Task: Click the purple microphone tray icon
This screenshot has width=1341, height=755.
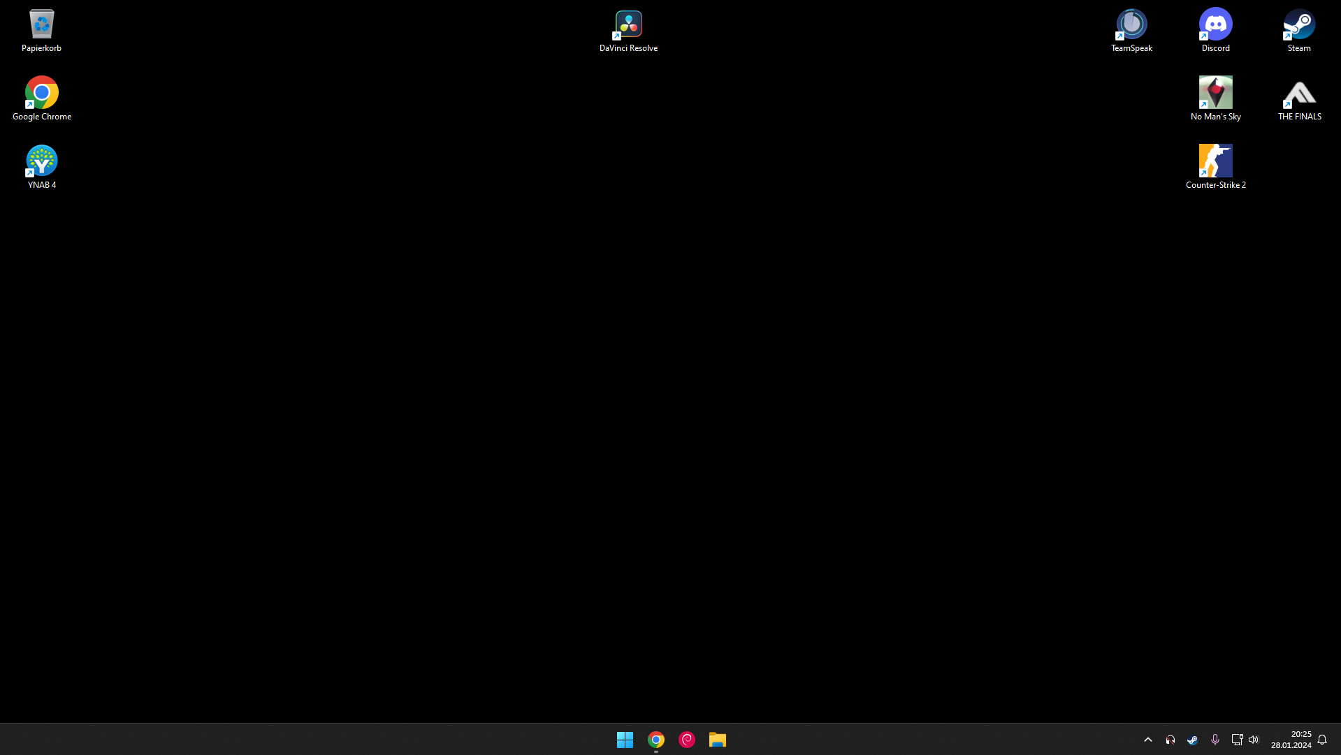Action: tap(1215, 740)
